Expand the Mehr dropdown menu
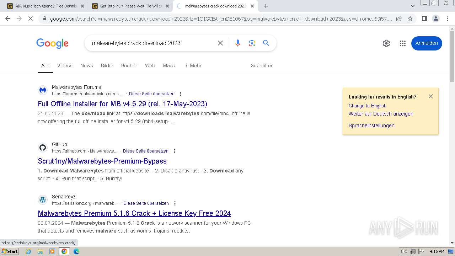Image resolution: width=455 pixels, height=256 pixels. 193,65
